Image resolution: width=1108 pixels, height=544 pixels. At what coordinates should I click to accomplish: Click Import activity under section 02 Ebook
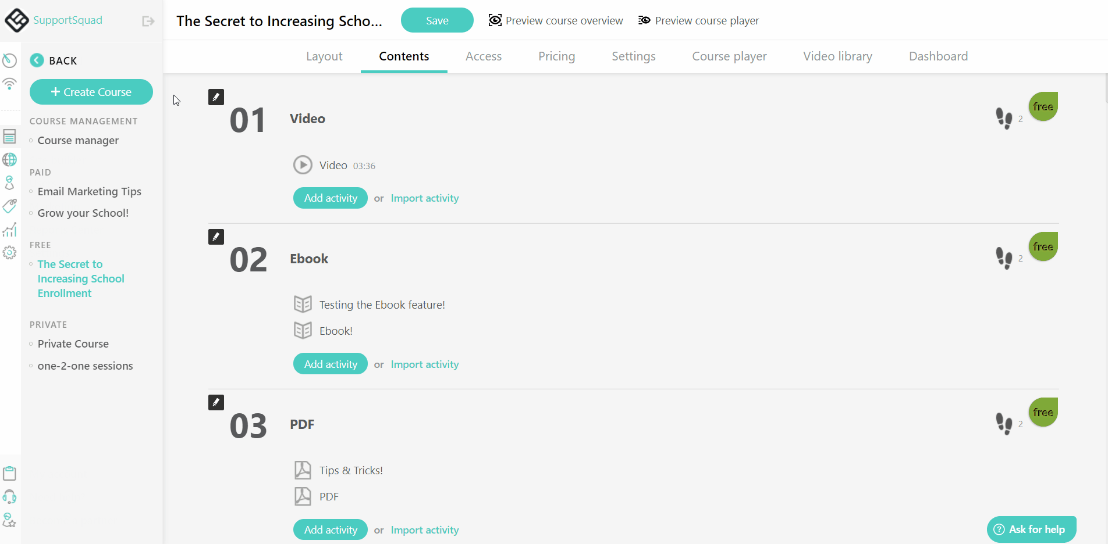click(x=424, y=364)
